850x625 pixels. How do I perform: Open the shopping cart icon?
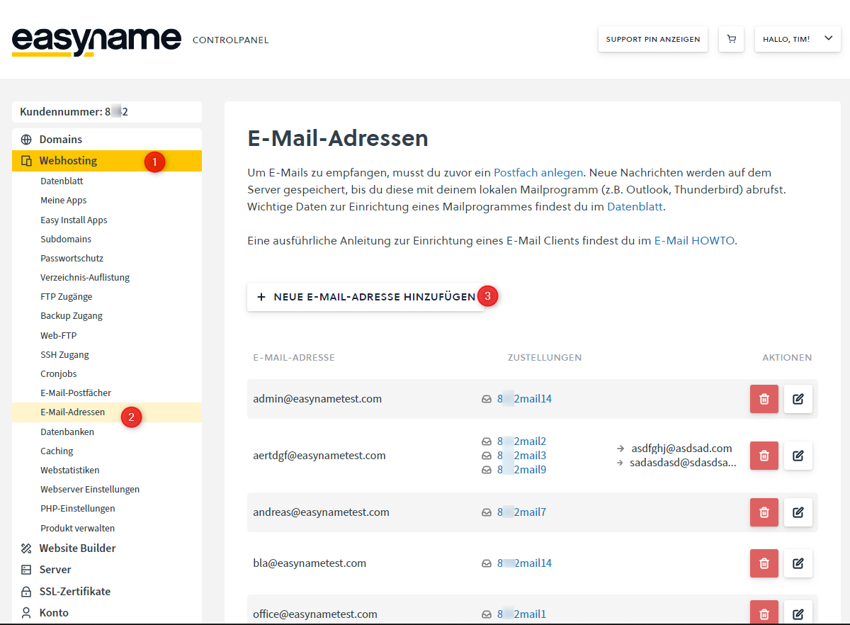click(x=731, y=39)
